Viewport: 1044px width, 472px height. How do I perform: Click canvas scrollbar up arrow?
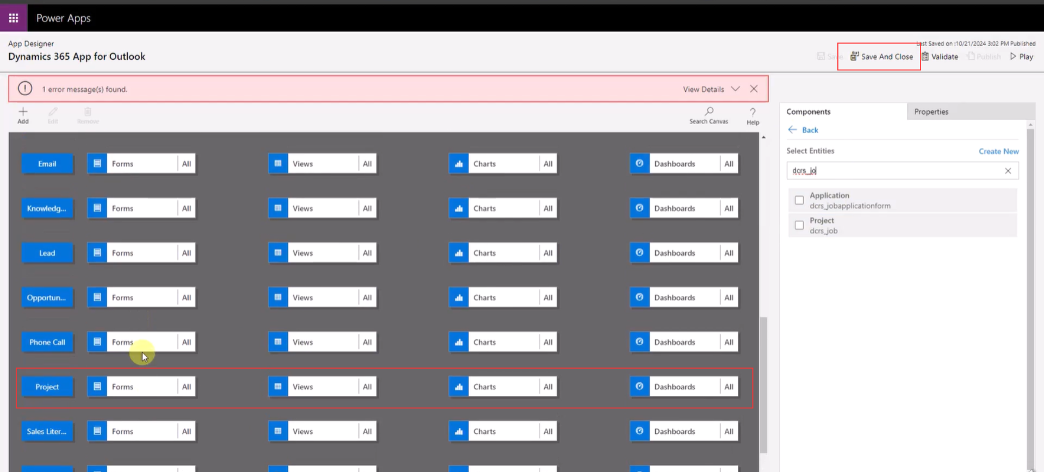coord(763,138)
